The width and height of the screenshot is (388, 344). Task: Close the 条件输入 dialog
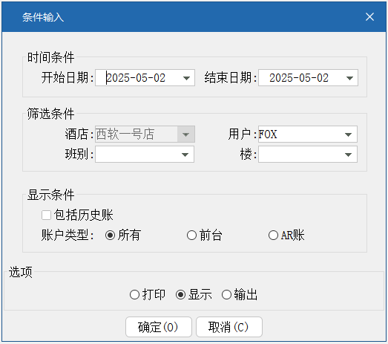coord(369,17)
